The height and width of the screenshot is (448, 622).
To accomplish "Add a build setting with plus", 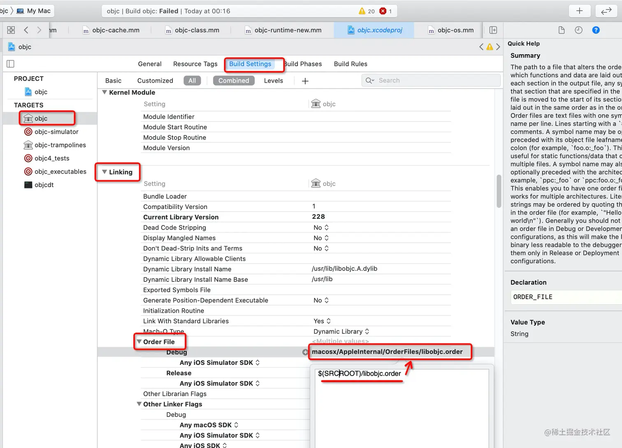I will pyautogui.click(x=305, y=81).
